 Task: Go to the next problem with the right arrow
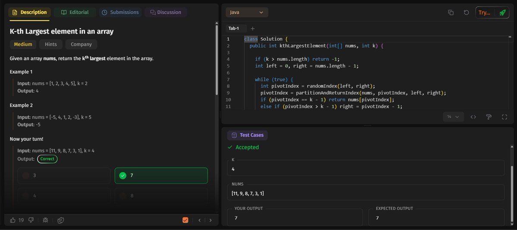(210, 220)
